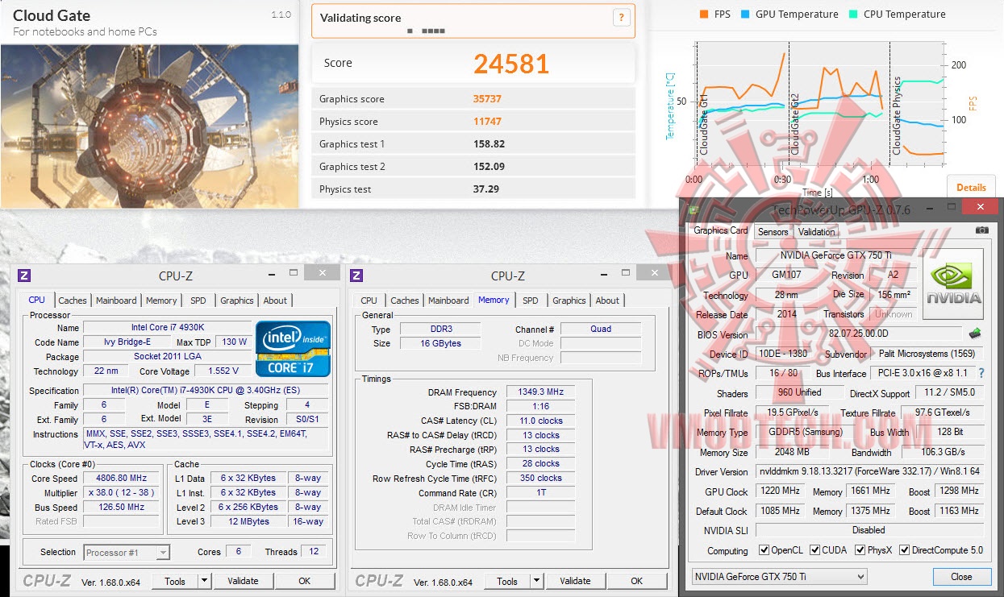1004x597 pixels.
Task: Click the Graphics score 35737 value
Action: point(487,99)
